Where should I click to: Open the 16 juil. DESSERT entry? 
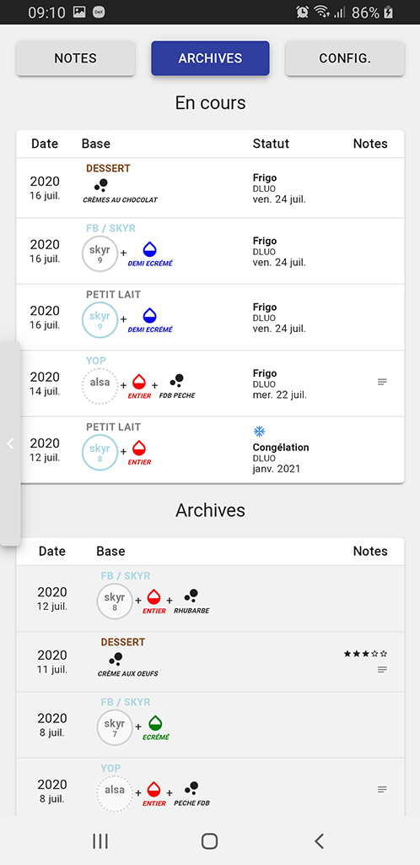pyautogui.click(x=210, y=188)
